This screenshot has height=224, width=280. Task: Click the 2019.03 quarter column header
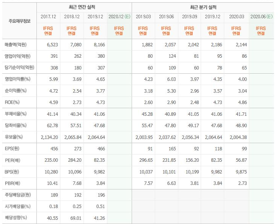[x=143, y=17]
